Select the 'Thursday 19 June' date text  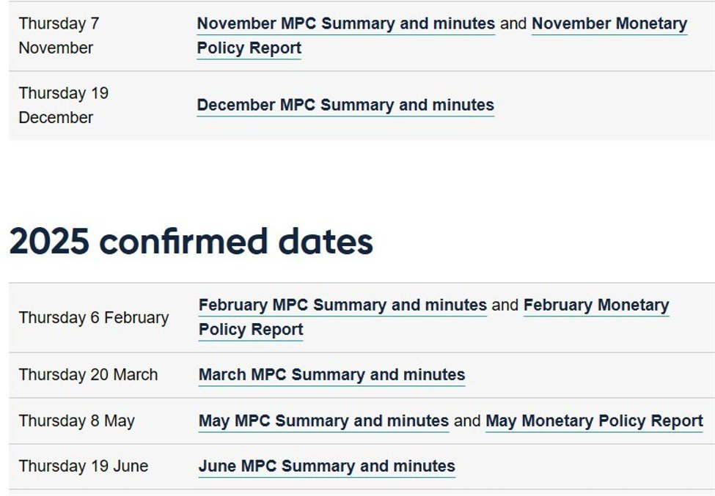[x=84, y=466]
